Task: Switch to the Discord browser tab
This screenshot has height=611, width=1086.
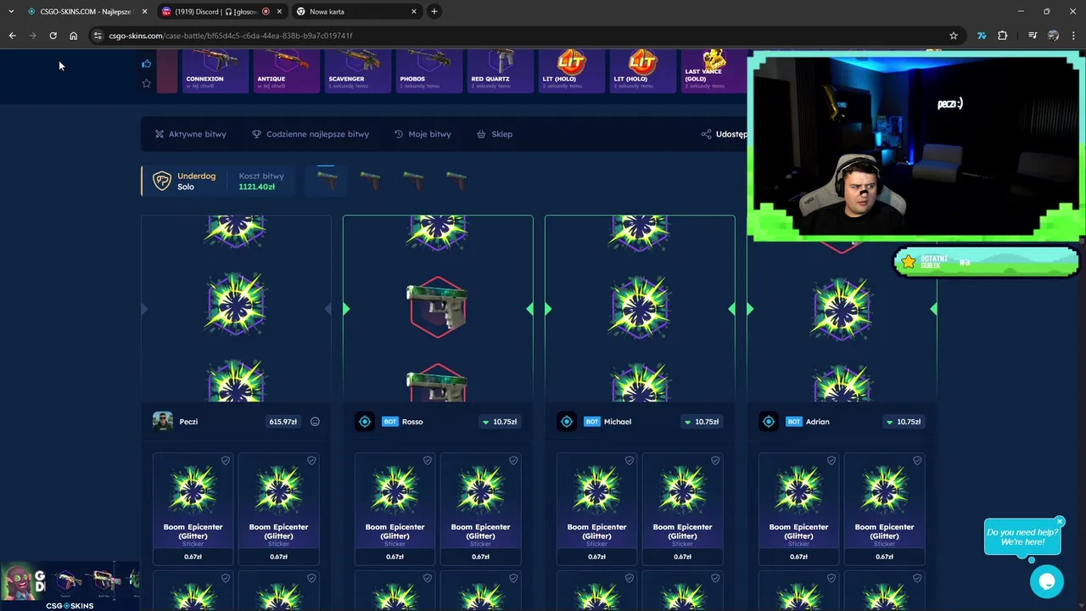Action: 221,11
